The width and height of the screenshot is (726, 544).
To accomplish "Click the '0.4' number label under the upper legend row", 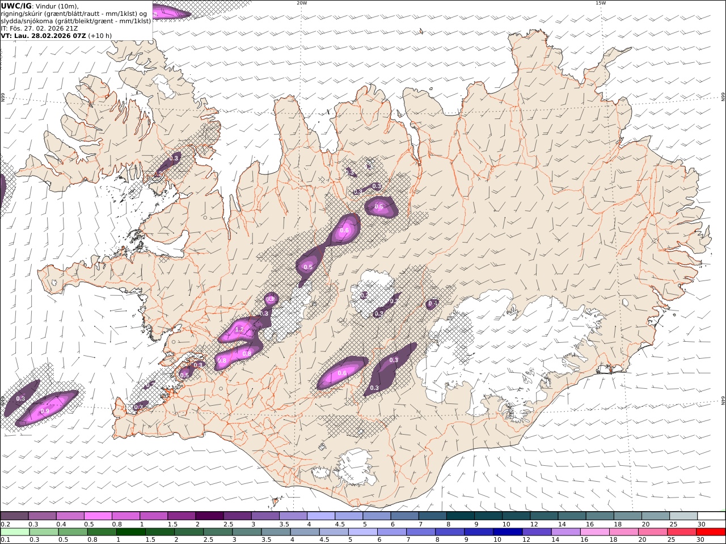I will (x=61, y=524).
